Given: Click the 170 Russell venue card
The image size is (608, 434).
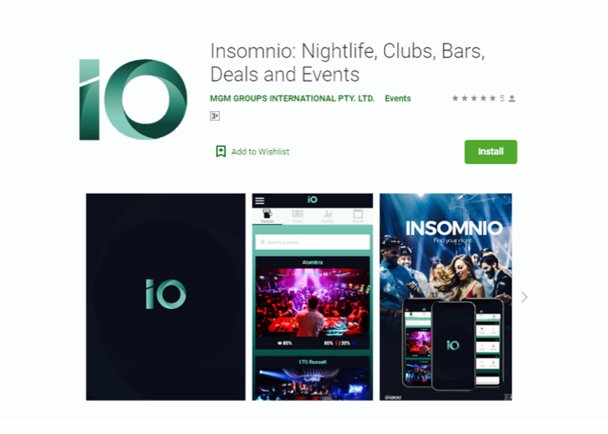Looking at the screenshot, I should (x=313, y=378).
